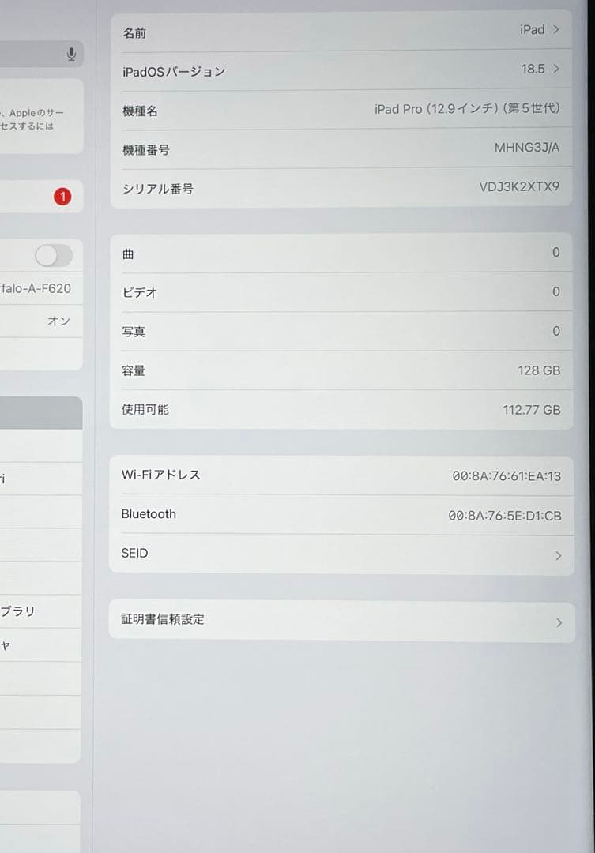Tap serial number VDJ3K2XTX9
Screen dimensions: 595x853
tap(519, 186)
